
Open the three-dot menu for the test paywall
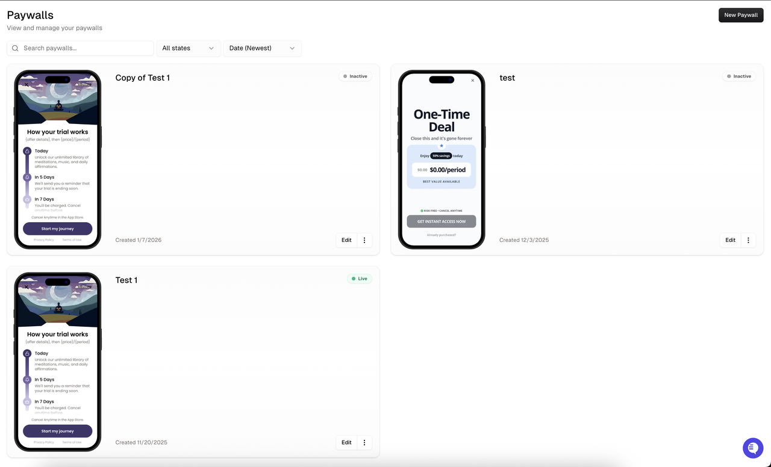pos(748,240)
